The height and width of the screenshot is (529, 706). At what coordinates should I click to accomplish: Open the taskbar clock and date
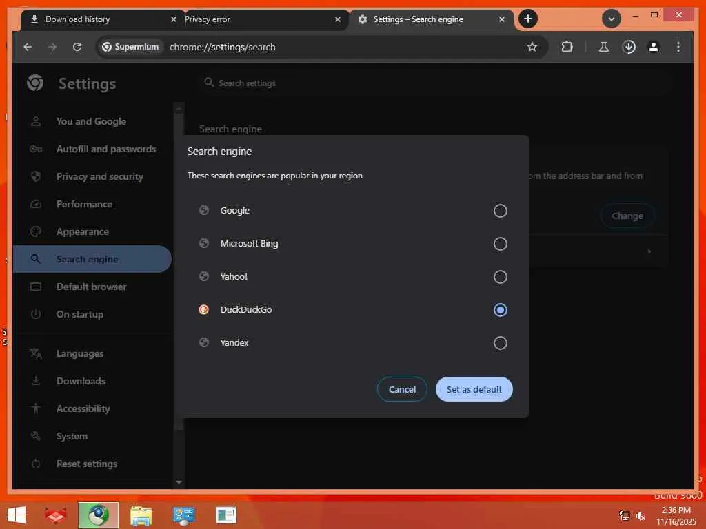click(676, 516)
